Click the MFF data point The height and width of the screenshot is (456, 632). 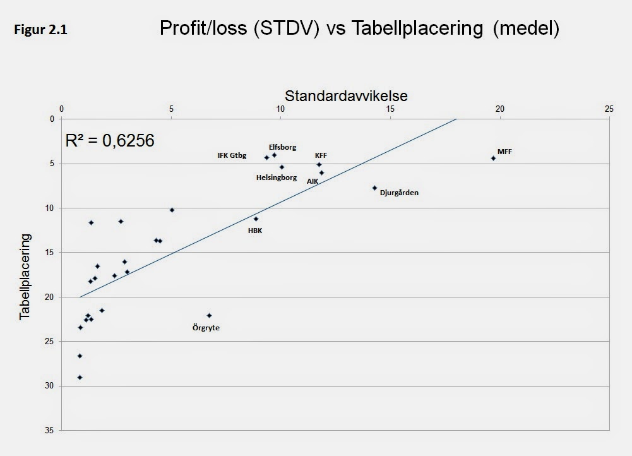pos(493,158)
